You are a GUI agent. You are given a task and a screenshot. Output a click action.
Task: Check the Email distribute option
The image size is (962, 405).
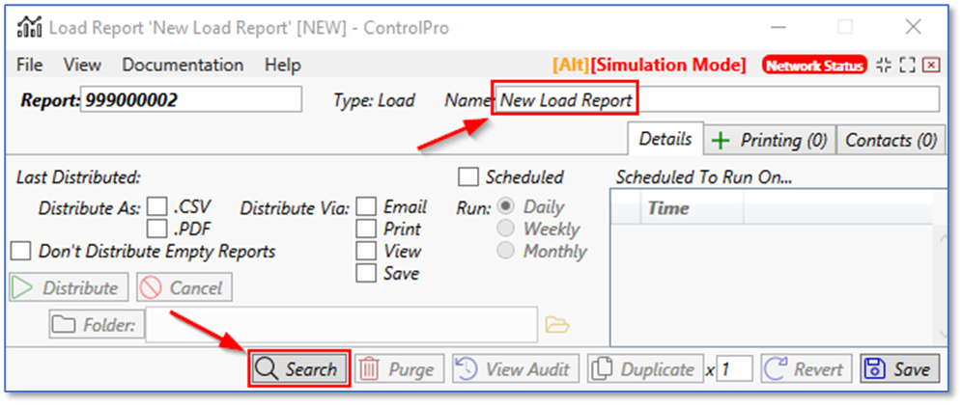coord(366,206)
